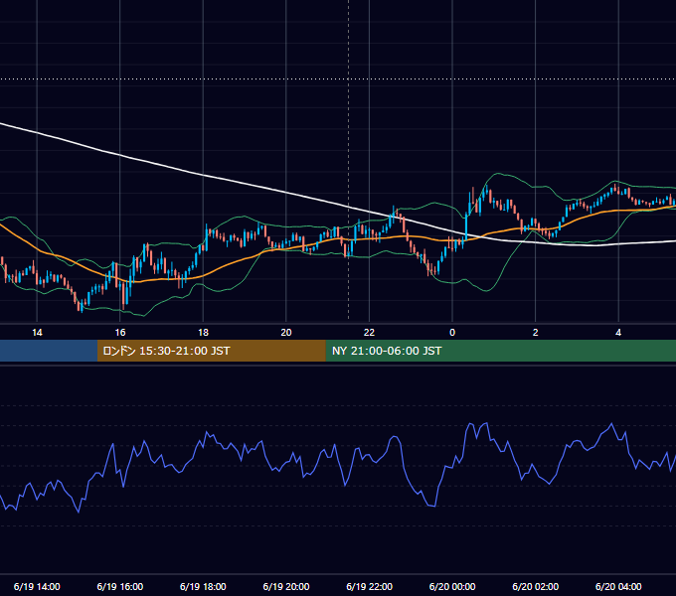Viewport: 676px width, 596px height.
Task: Click the NY 21:00-06:00 JST session bar
Action: pyautogui.click(x=500, y=351)
